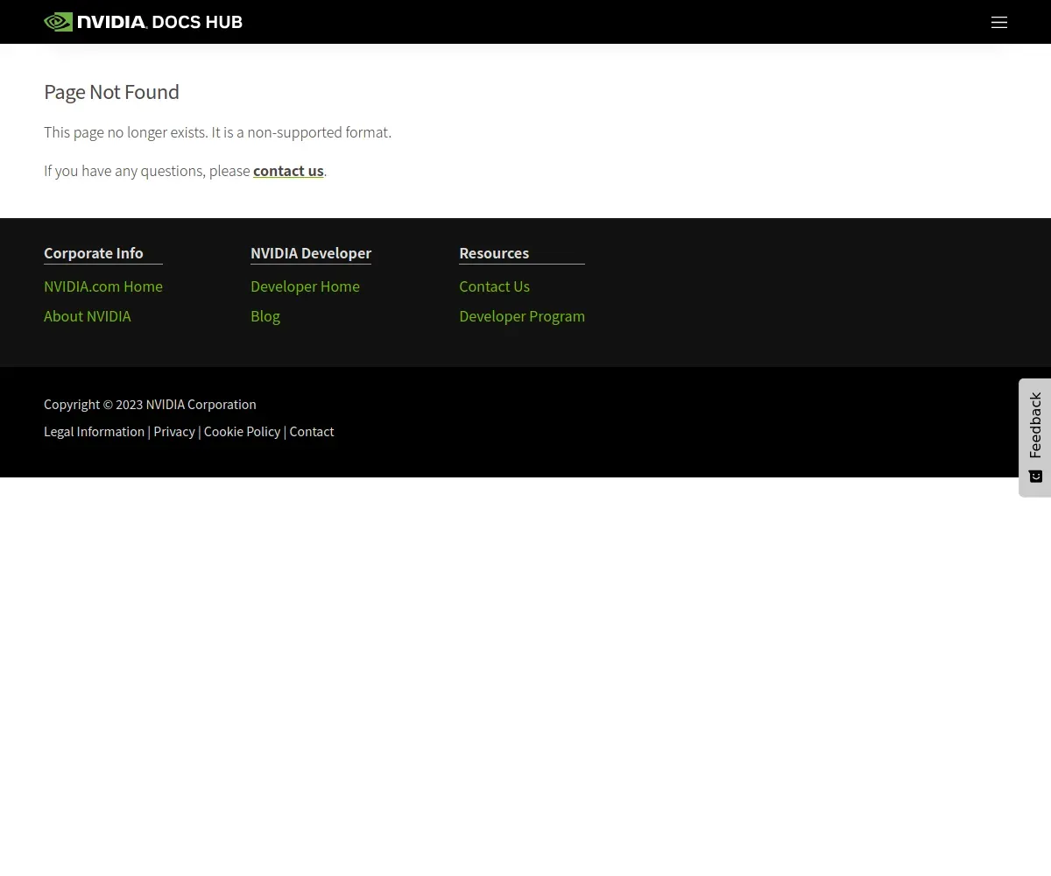
Task: Click the NVIDIA Developer heading
Action: [x=311, y=253]
